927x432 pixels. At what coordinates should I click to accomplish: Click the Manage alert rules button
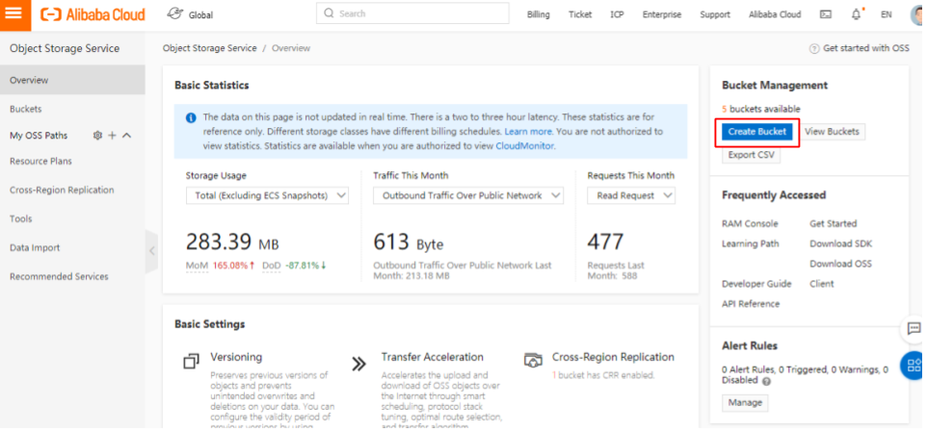tap(745, 402)
